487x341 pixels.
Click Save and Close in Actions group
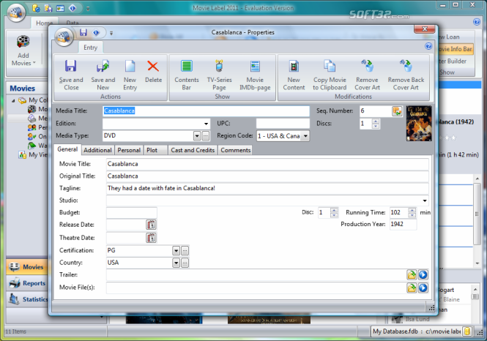(71, 75)
